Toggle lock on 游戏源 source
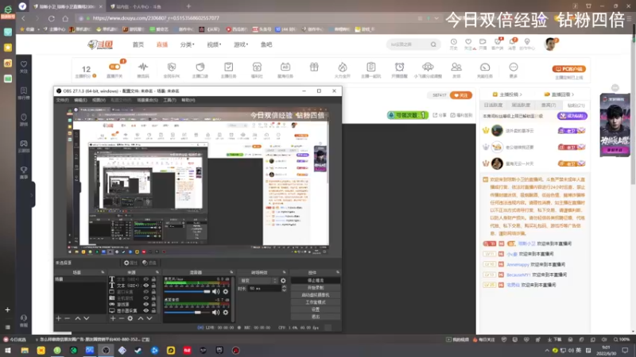The width and height of the screenshot is (636, 357). tap(153, 305)
